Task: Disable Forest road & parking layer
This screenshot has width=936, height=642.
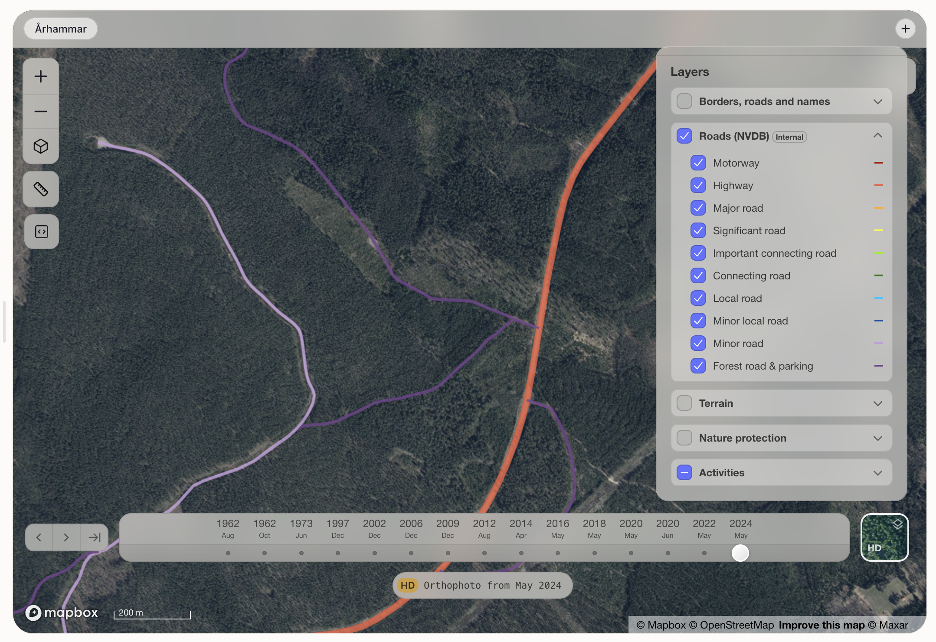Action: click(x=698, y=366)
